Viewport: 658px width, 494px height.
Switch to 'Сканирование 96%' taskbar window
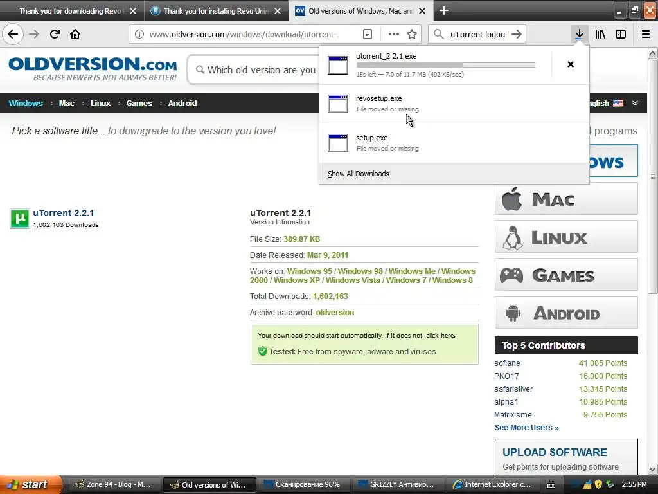tap(303, 484)
